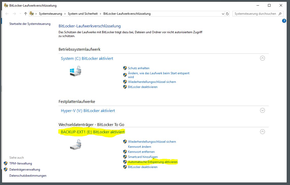Click Wechseldatenträger - BitLocker To Go heading
The width and height of the screenshot is (290, 185).
click(x=91, y=125)
